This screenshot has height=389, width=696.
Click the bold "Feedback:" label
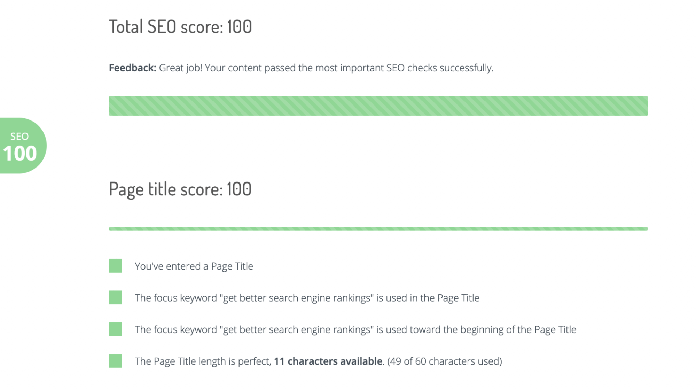point(132,68)
